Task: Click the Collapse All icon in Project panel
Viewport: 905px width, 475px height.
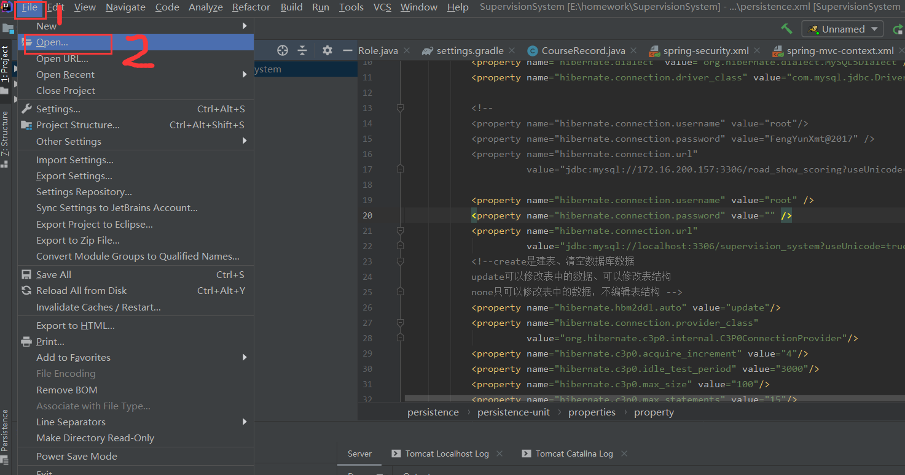Action: click(302, 50)
